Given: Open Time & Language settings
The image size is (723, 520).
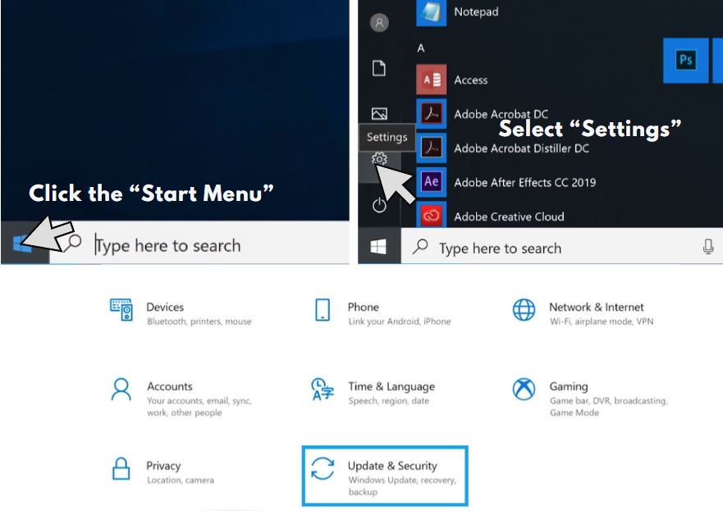Looking at the screenshot, I should [373, 392].
